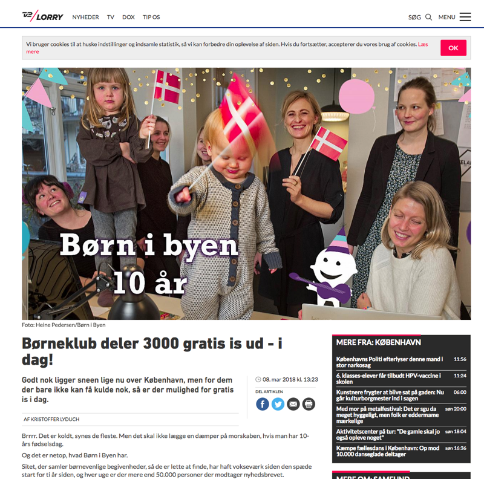
Task: Go to the TV section
Action: pyautogui.click(x=111, y=18)
